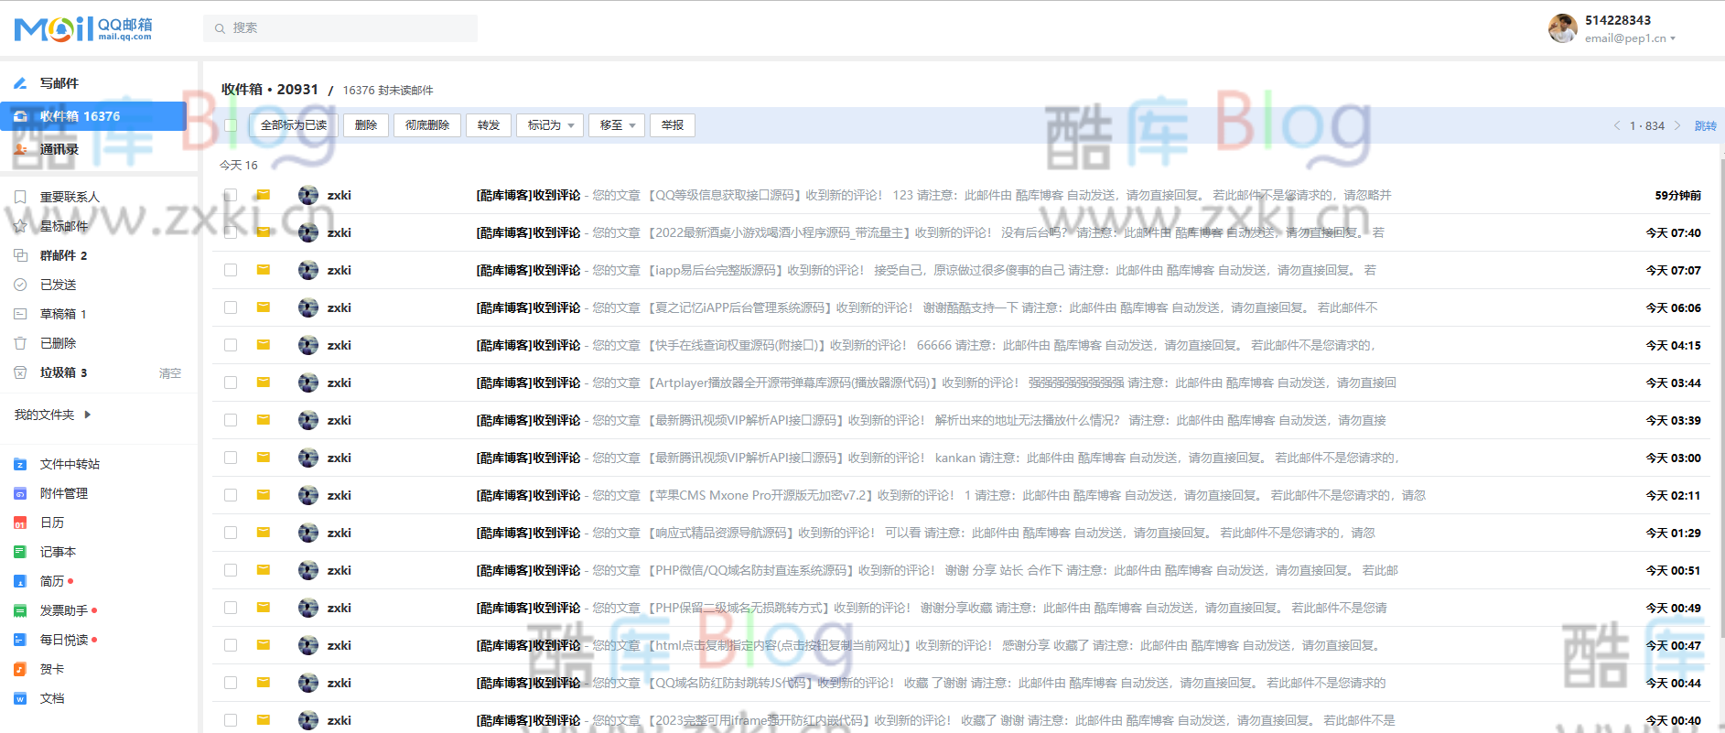Click the 彻底删除 button
The height and width of the screenshot is (733, 1725).
click(x=427, y=125)
